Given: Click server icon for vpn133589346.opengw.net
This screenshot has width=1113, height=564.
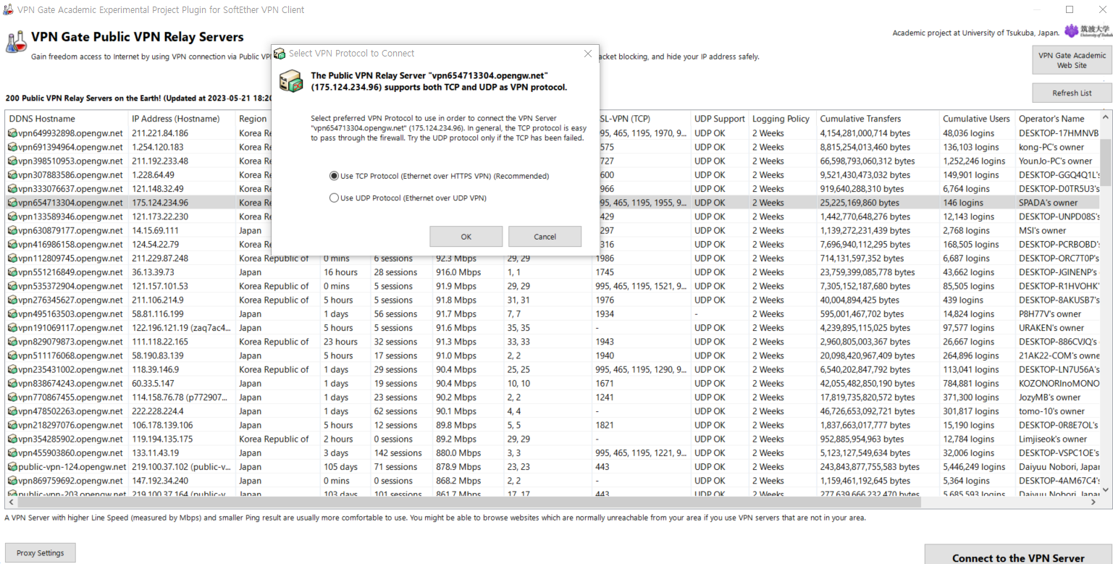Looking at the screenshot, I should pos(12,216).
